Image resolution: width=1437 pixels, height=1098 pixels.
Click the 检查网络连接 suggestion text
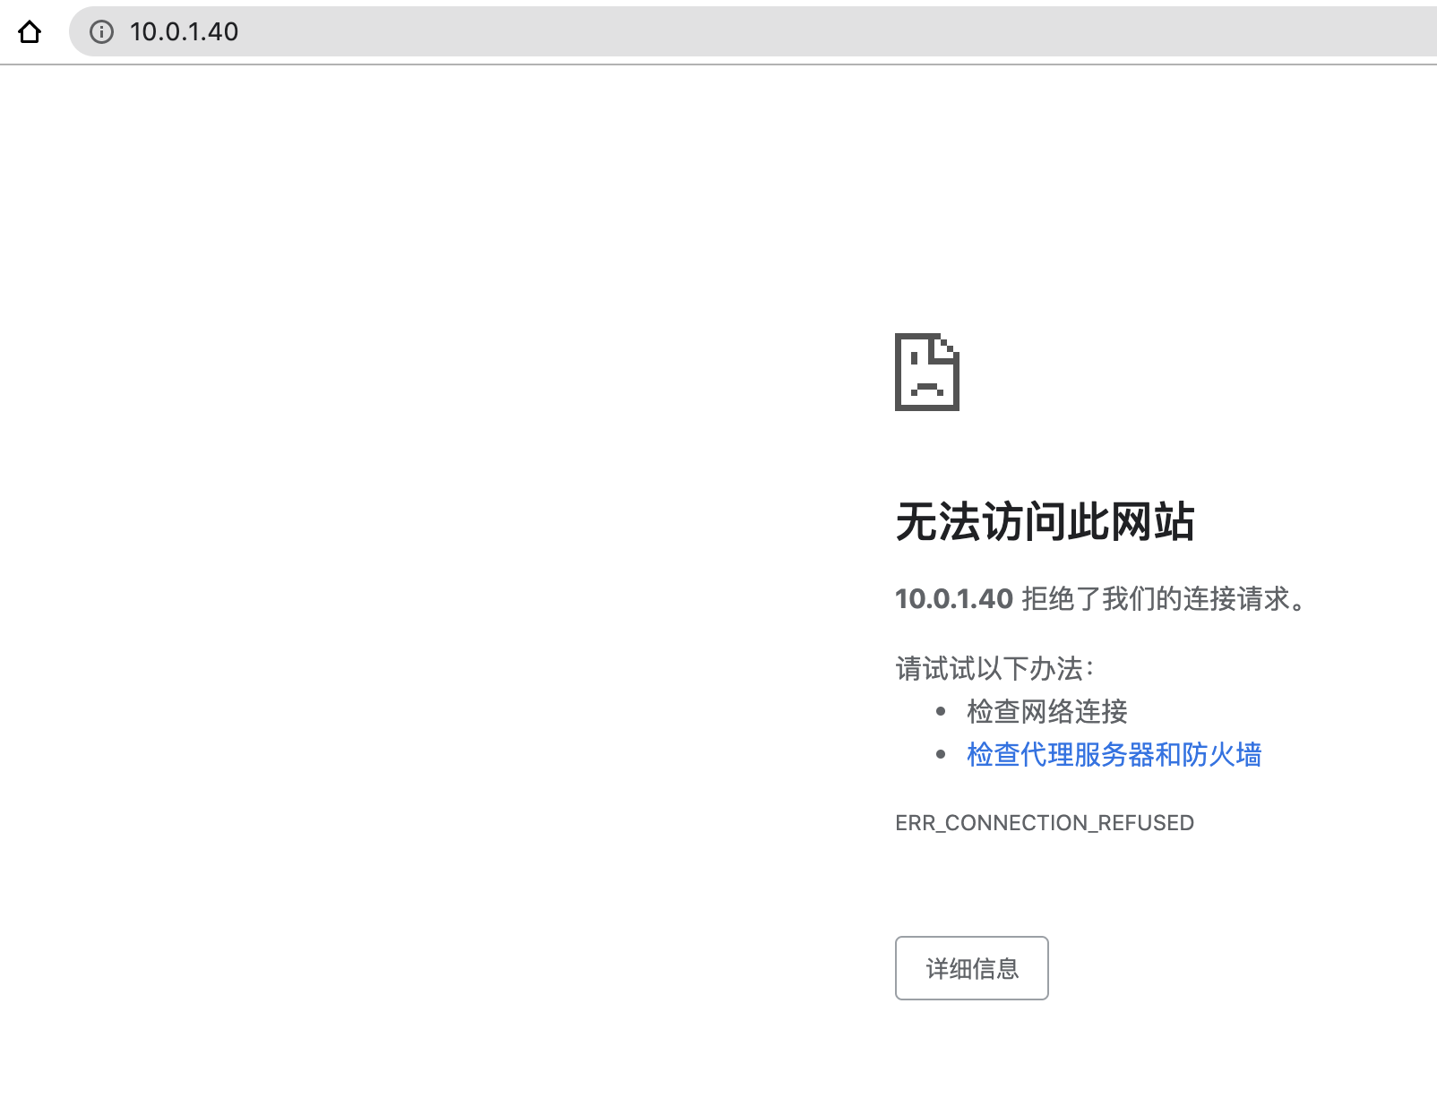point(1046,711)
